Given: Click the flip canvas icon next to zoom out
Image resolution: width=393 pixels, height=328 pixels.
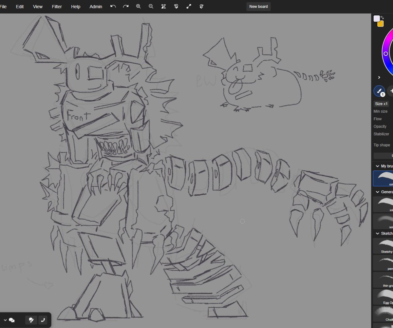Looking at the screenshot, I should tap(164, 6).
